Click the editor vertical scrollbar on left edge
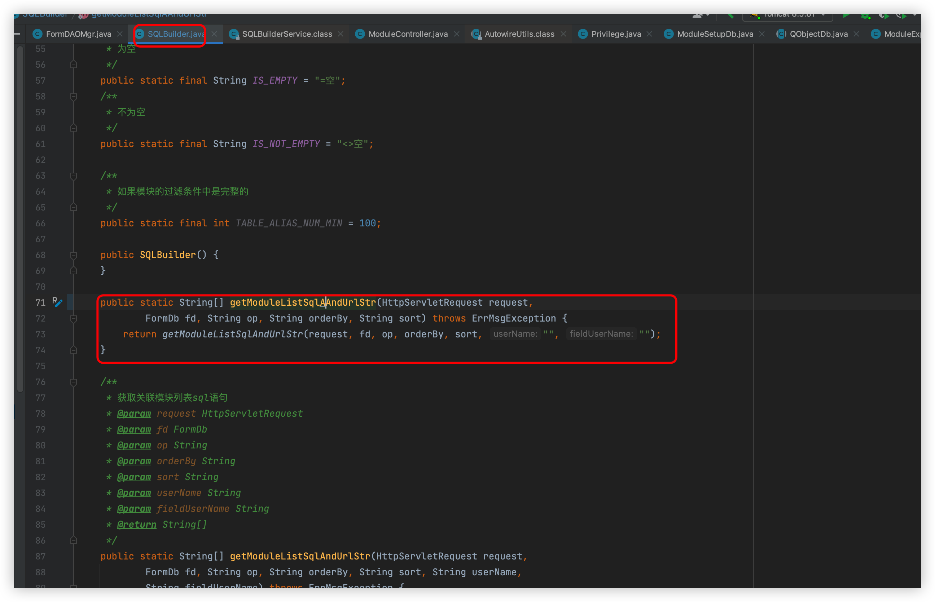935x602 pixels. (20, 219)
